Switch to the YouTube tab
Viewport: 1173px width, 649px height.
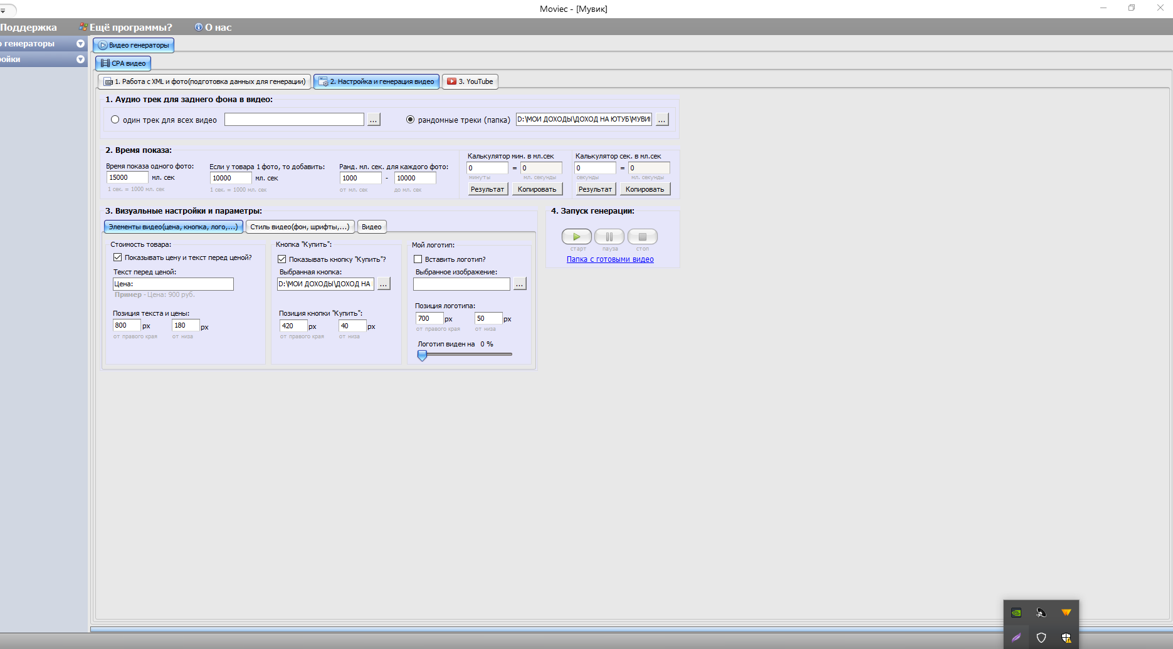(x=470, y=81)
